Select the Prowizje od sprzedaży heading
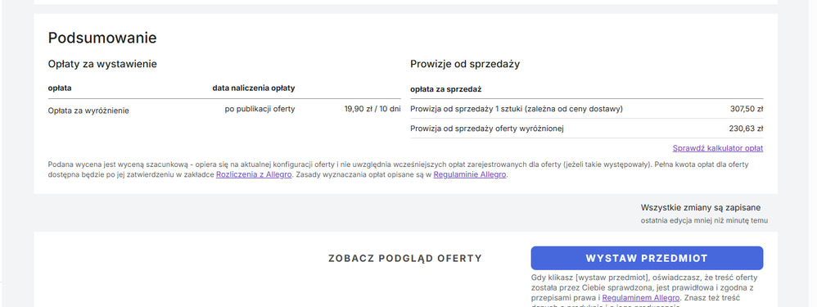 465,64
